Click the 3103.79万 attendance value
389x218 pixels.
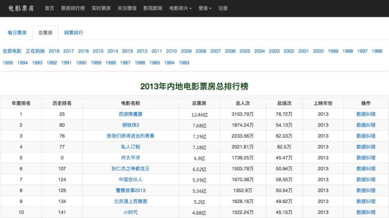coord(243,114)
